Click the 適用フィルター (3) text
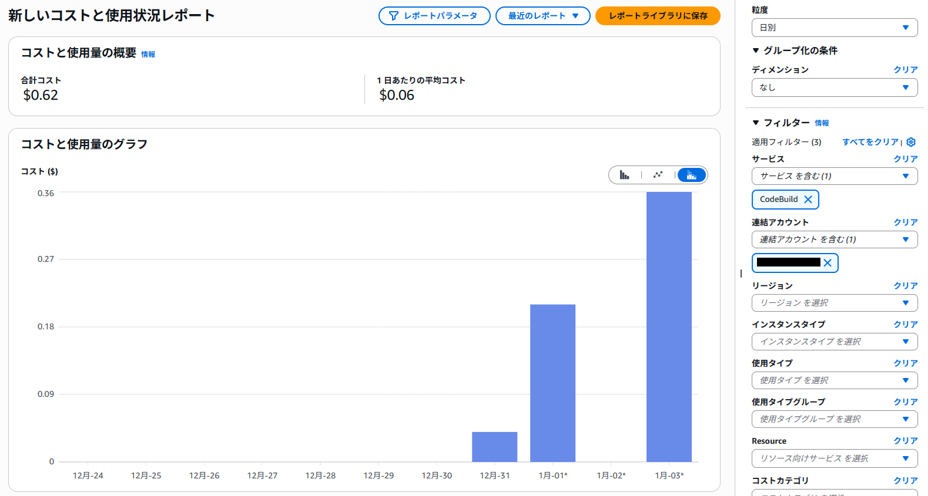Viewport: 928px width, 496px height. pos(786,142)
